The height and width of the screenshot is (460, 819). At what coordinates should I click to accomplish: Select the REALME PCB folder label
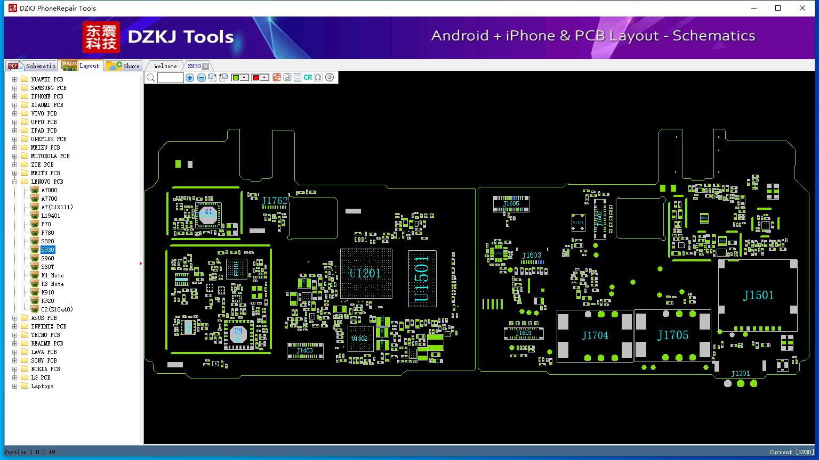tap(47, 343)
